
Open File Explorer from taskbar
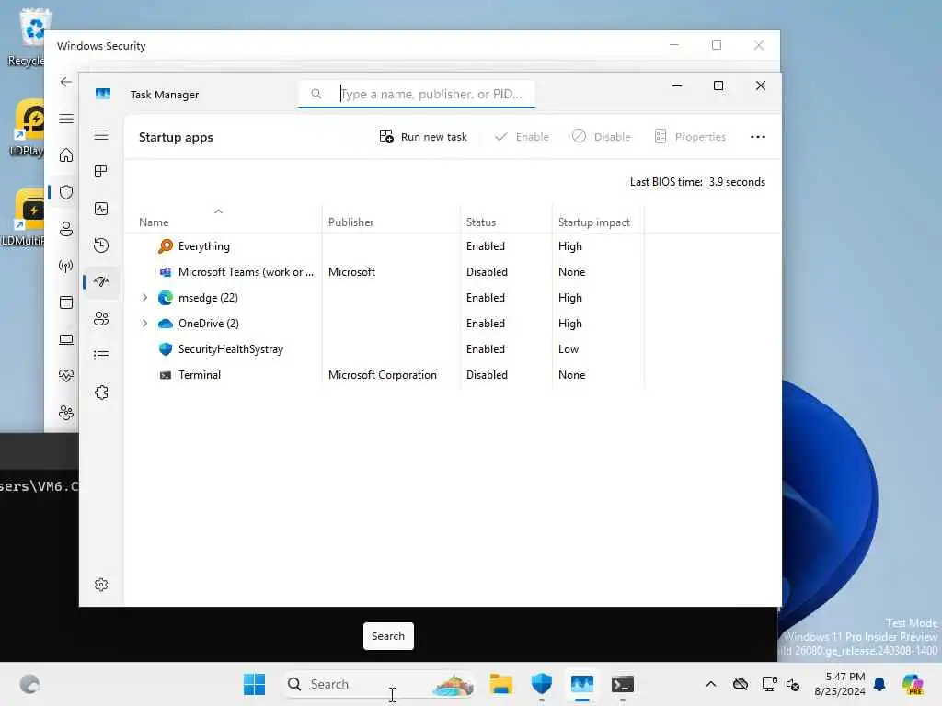pyautogui.click(x=500, y=684)
